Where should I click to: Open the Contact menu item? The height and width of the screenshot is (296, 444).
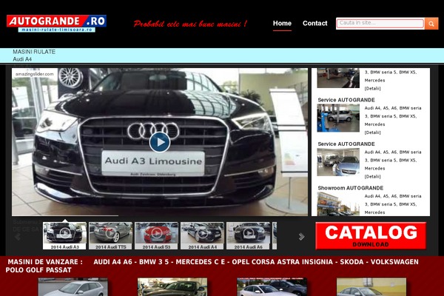[315, 23]
